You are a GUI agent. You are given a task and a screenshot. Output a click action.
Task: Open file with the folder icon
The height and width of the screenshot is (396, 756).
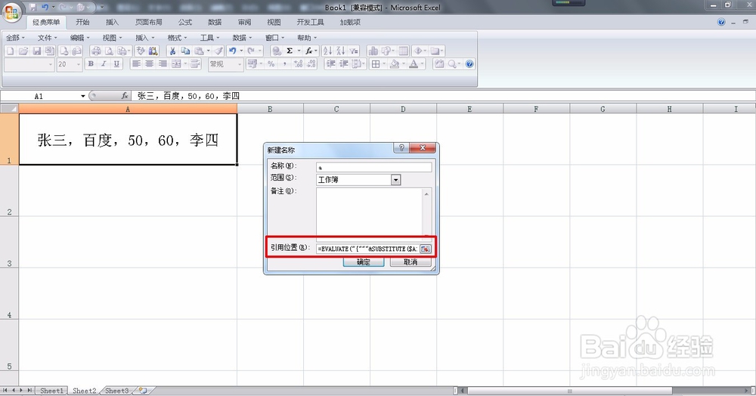point(23,51)
